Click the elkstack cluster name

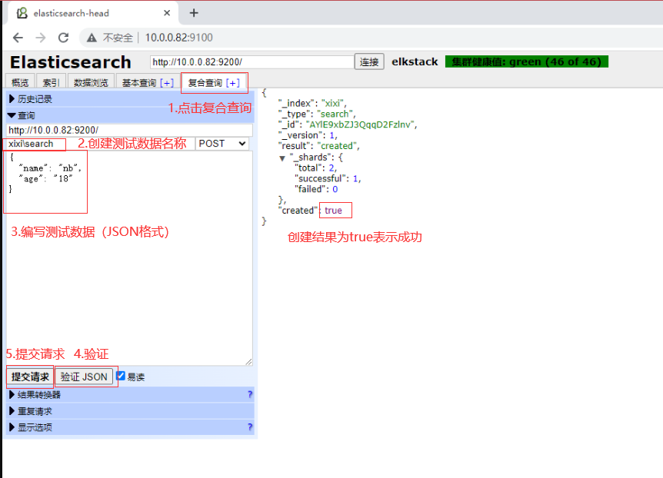point(415,61)
